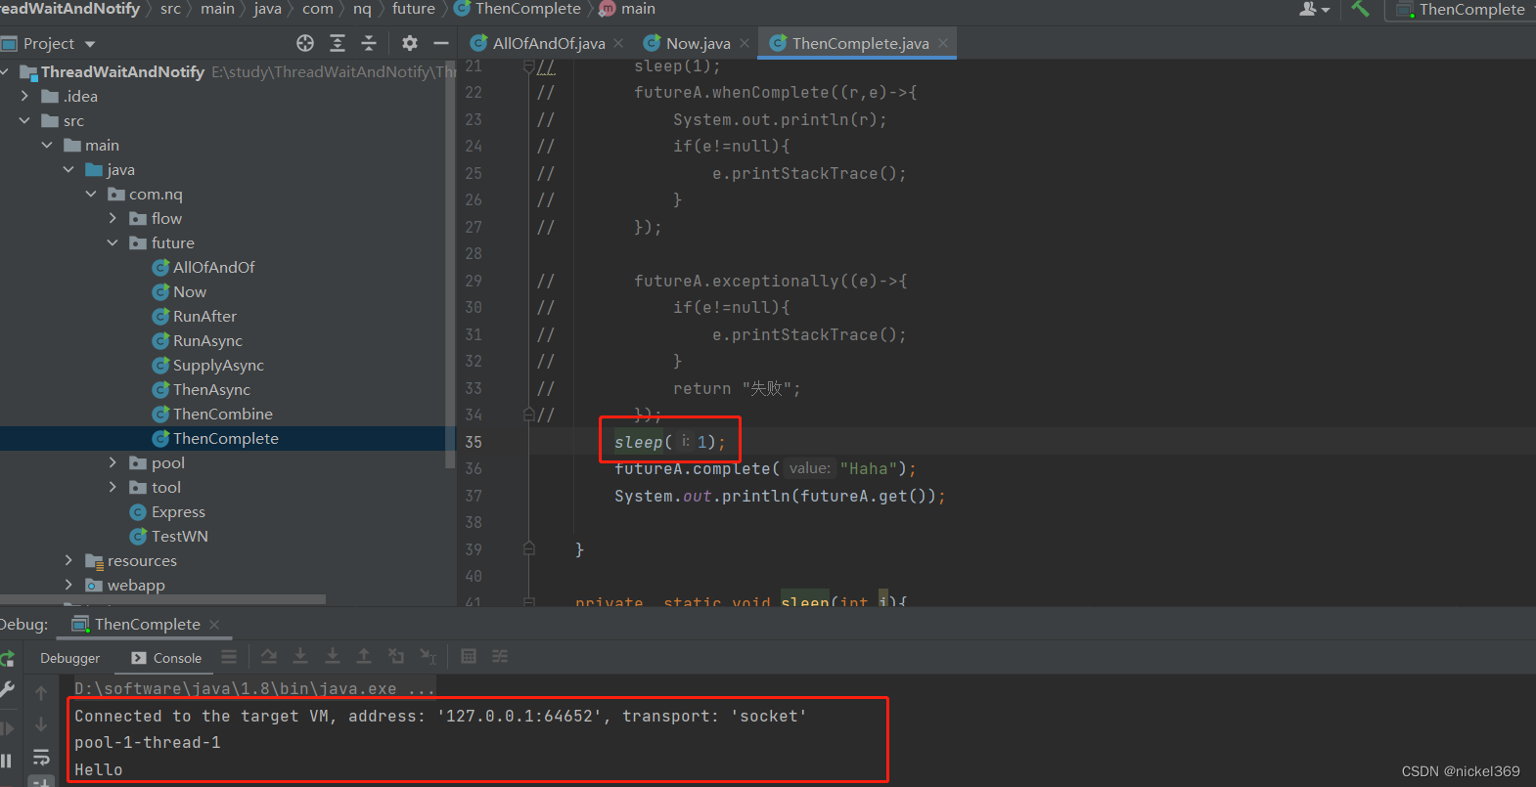Click the Step Over debug icon
The height and width of the screenshot is (787, 1536).
[x=269, y=657]
